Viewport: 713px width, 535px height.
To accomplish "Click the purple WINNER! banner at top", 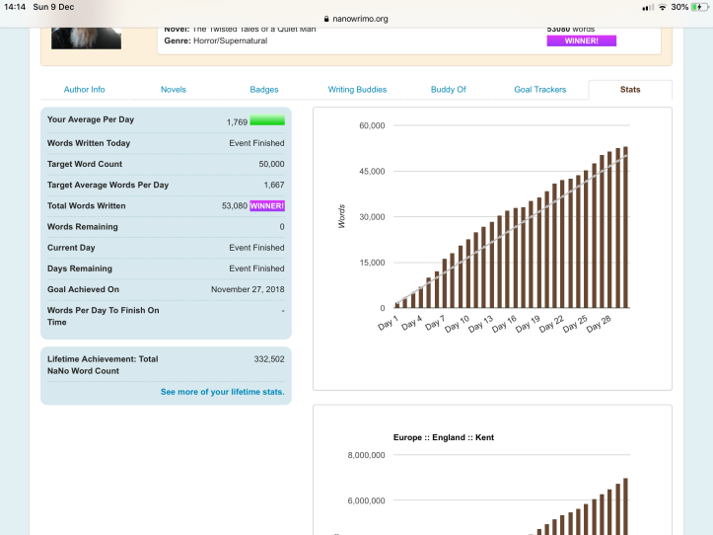I will coord(581,41).
